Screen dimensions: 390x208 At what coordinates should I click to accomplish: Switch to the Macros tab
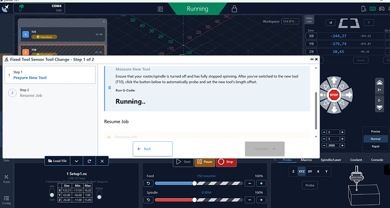tap(306, 160)
